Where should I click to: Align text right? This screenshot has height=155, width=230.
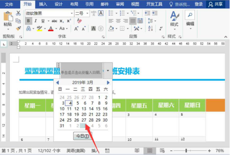(125, 21)
